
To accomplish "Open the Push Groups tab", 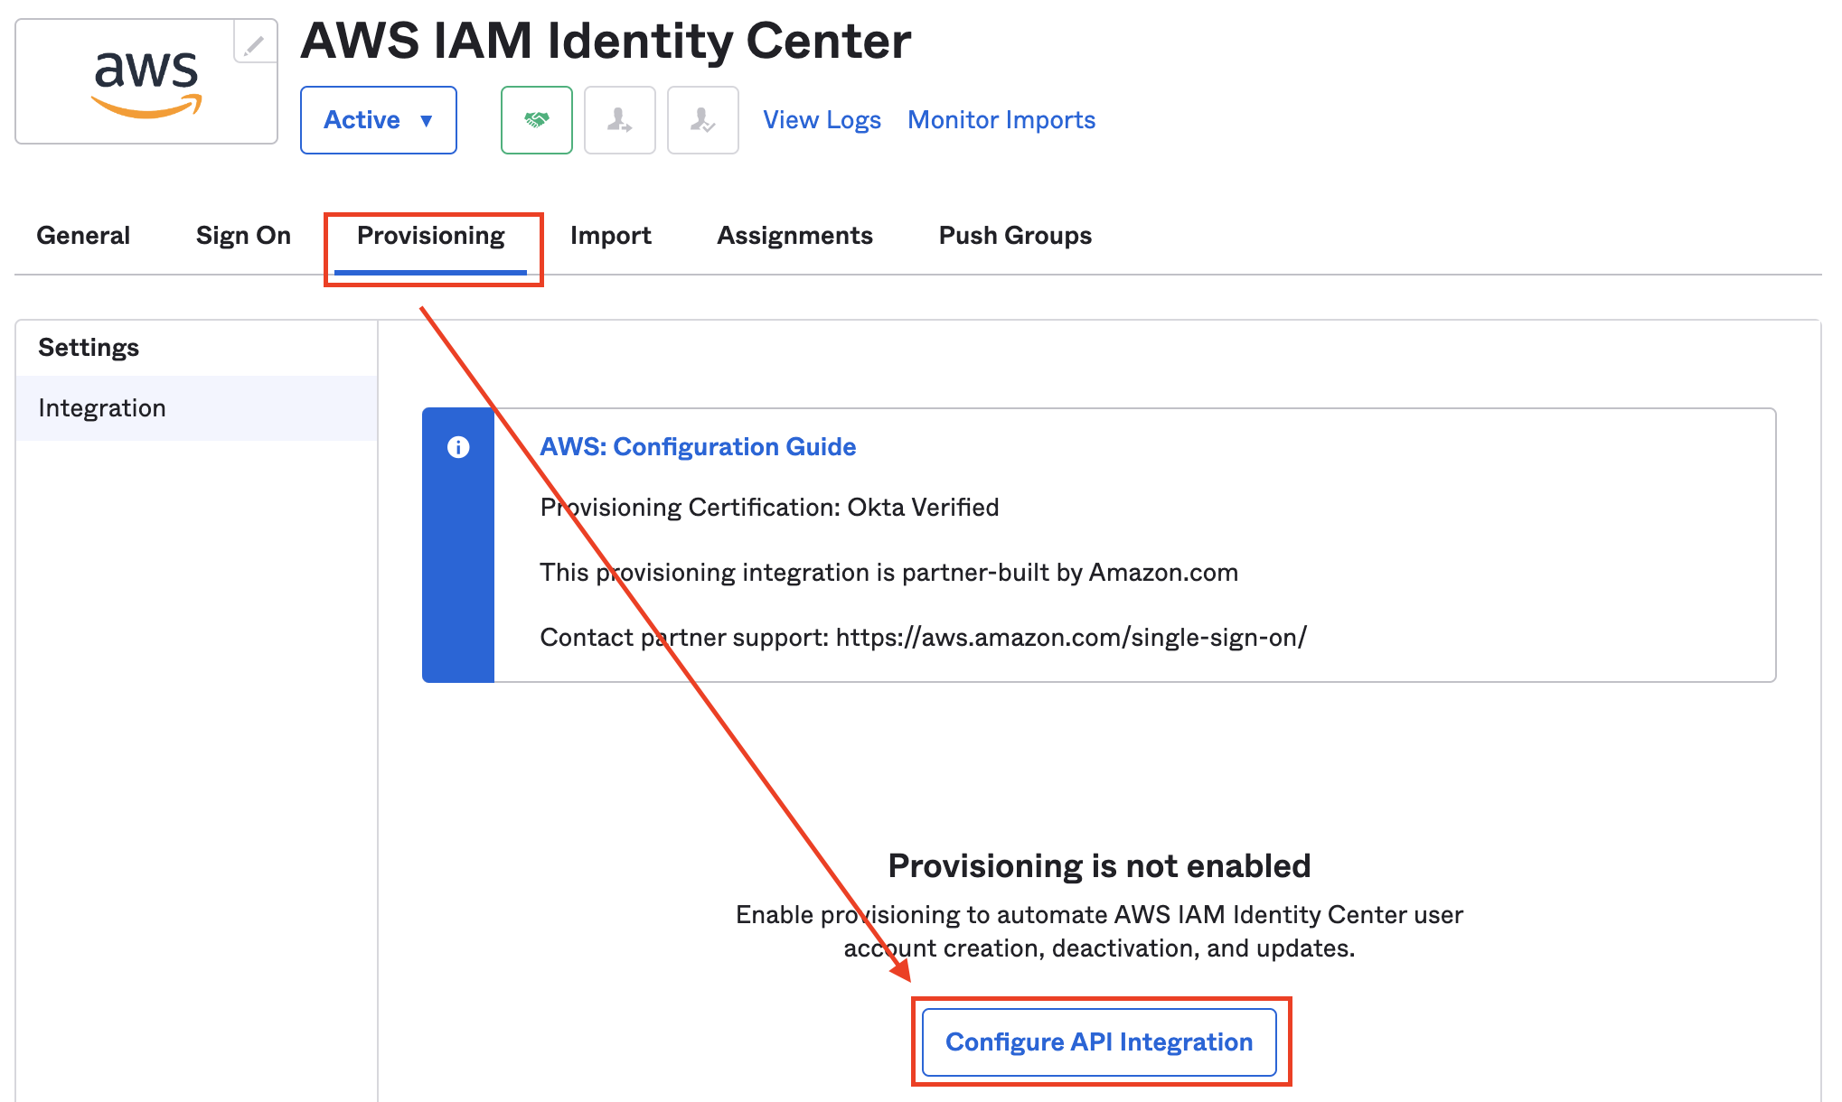I will [1015, 236].
